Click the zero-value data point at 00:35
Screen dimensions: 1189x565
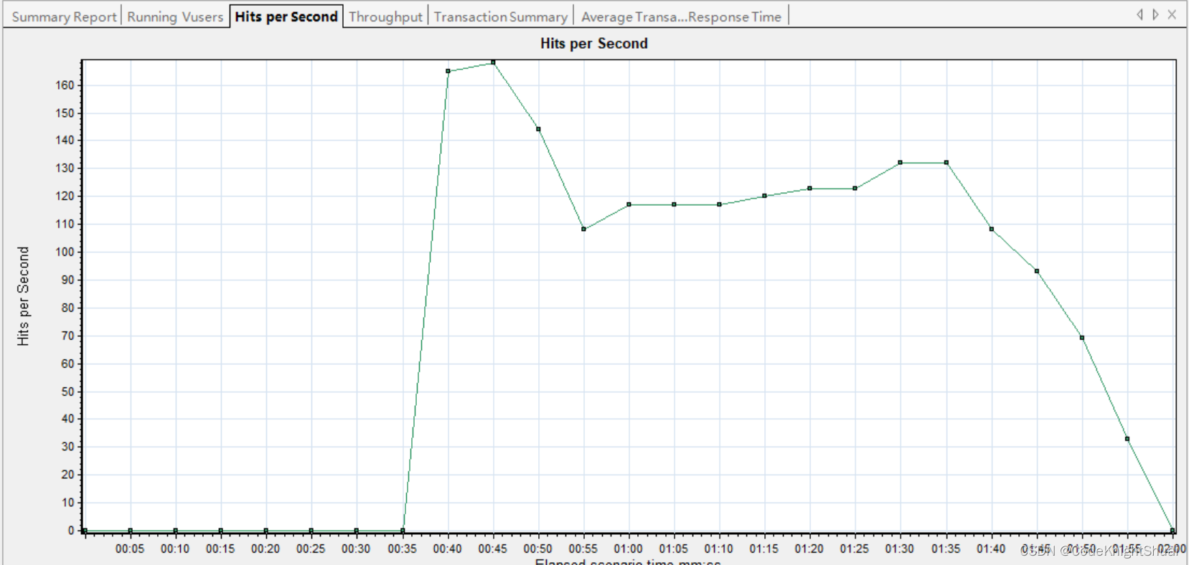(x=403, y=531)
